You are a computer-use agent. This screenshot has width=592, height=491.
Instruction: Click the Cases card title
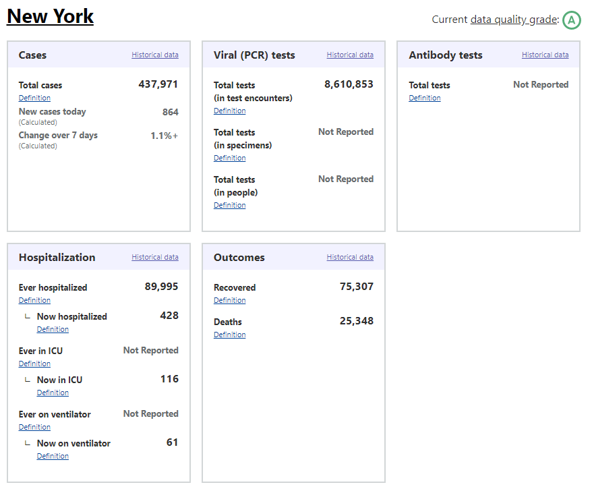click(x=32, y=55)
